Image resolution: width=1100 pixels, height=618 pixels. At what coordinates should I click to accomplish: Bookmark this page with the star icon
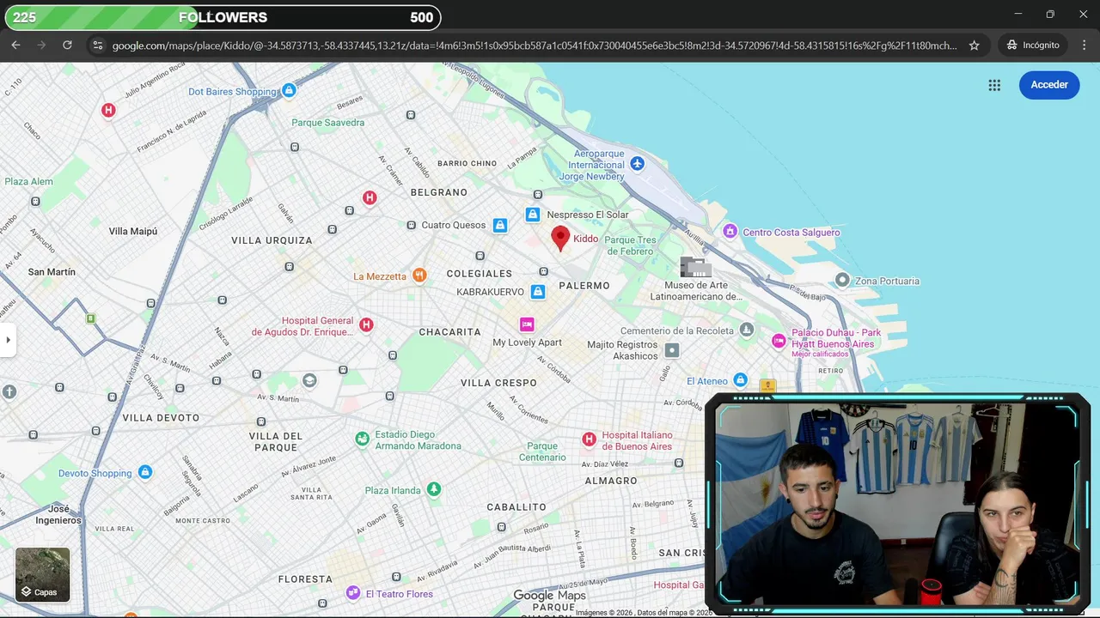click(x=974, y=45)
